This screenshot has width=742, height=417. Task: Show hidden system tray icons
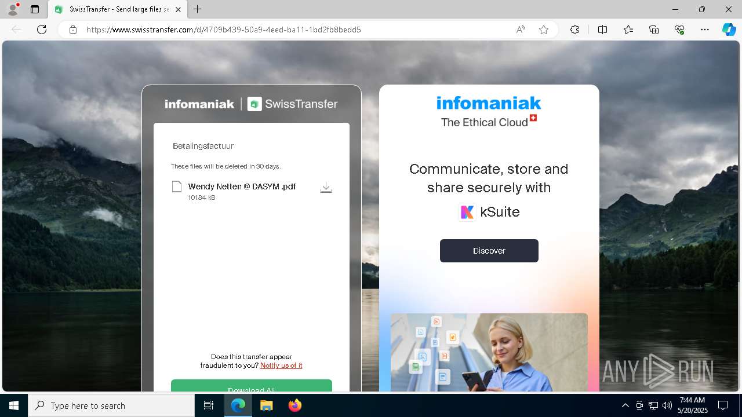pos(625,405)
